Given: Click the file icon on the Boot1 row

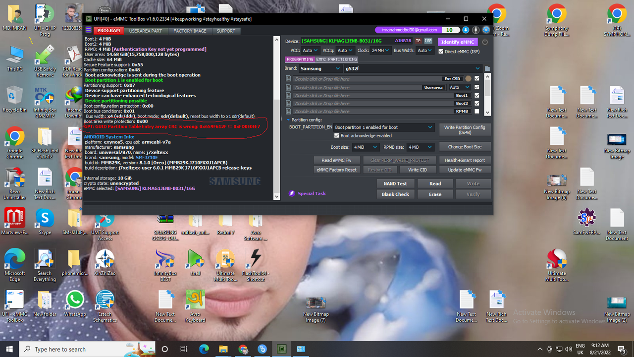Looking at the screenshot, I should pyautogui.click(x=288, y=95).
